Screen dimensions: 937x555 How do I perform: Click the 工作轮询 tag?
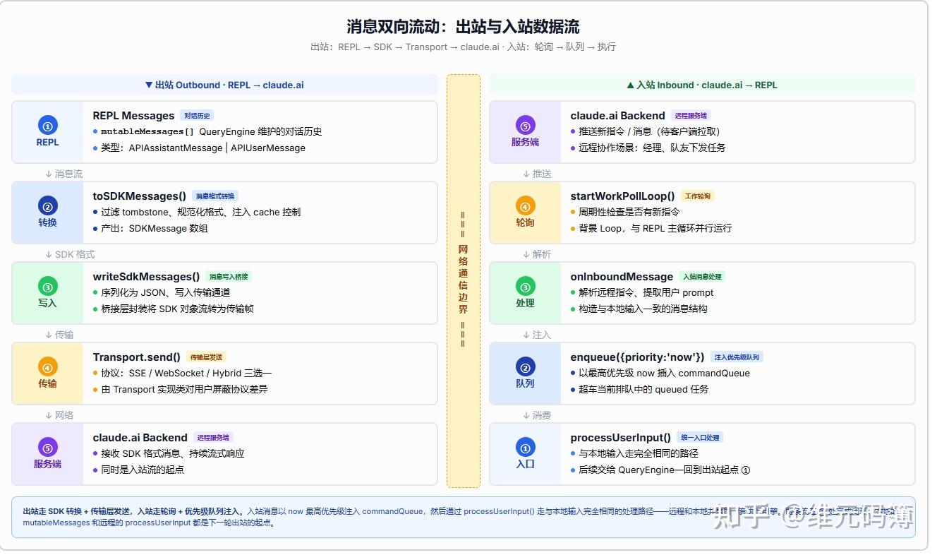697,196
